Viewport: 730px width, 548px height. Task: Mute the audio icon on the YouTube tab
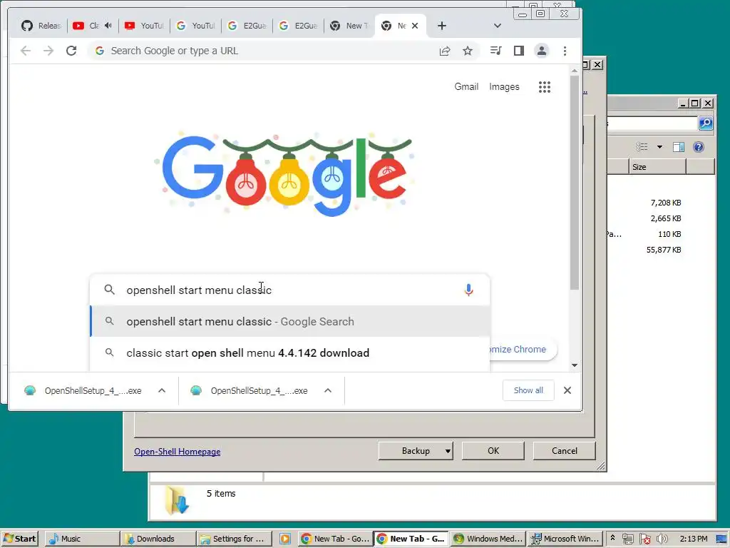[108, 26]
